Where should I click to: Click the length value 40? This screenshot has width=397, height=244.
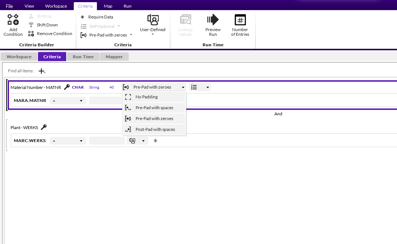coord(112,87)
